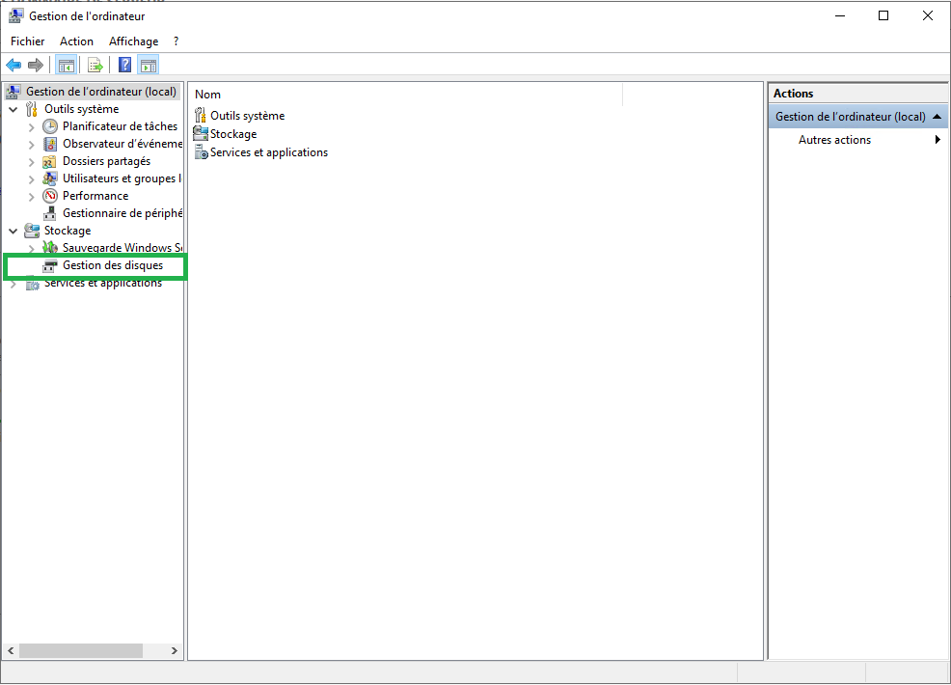Open Help via blue question mark icon
The image size is (951, 685).
[125, 65]
